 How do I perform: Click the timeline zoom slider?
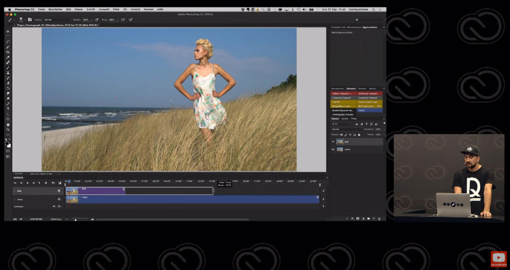75,219
